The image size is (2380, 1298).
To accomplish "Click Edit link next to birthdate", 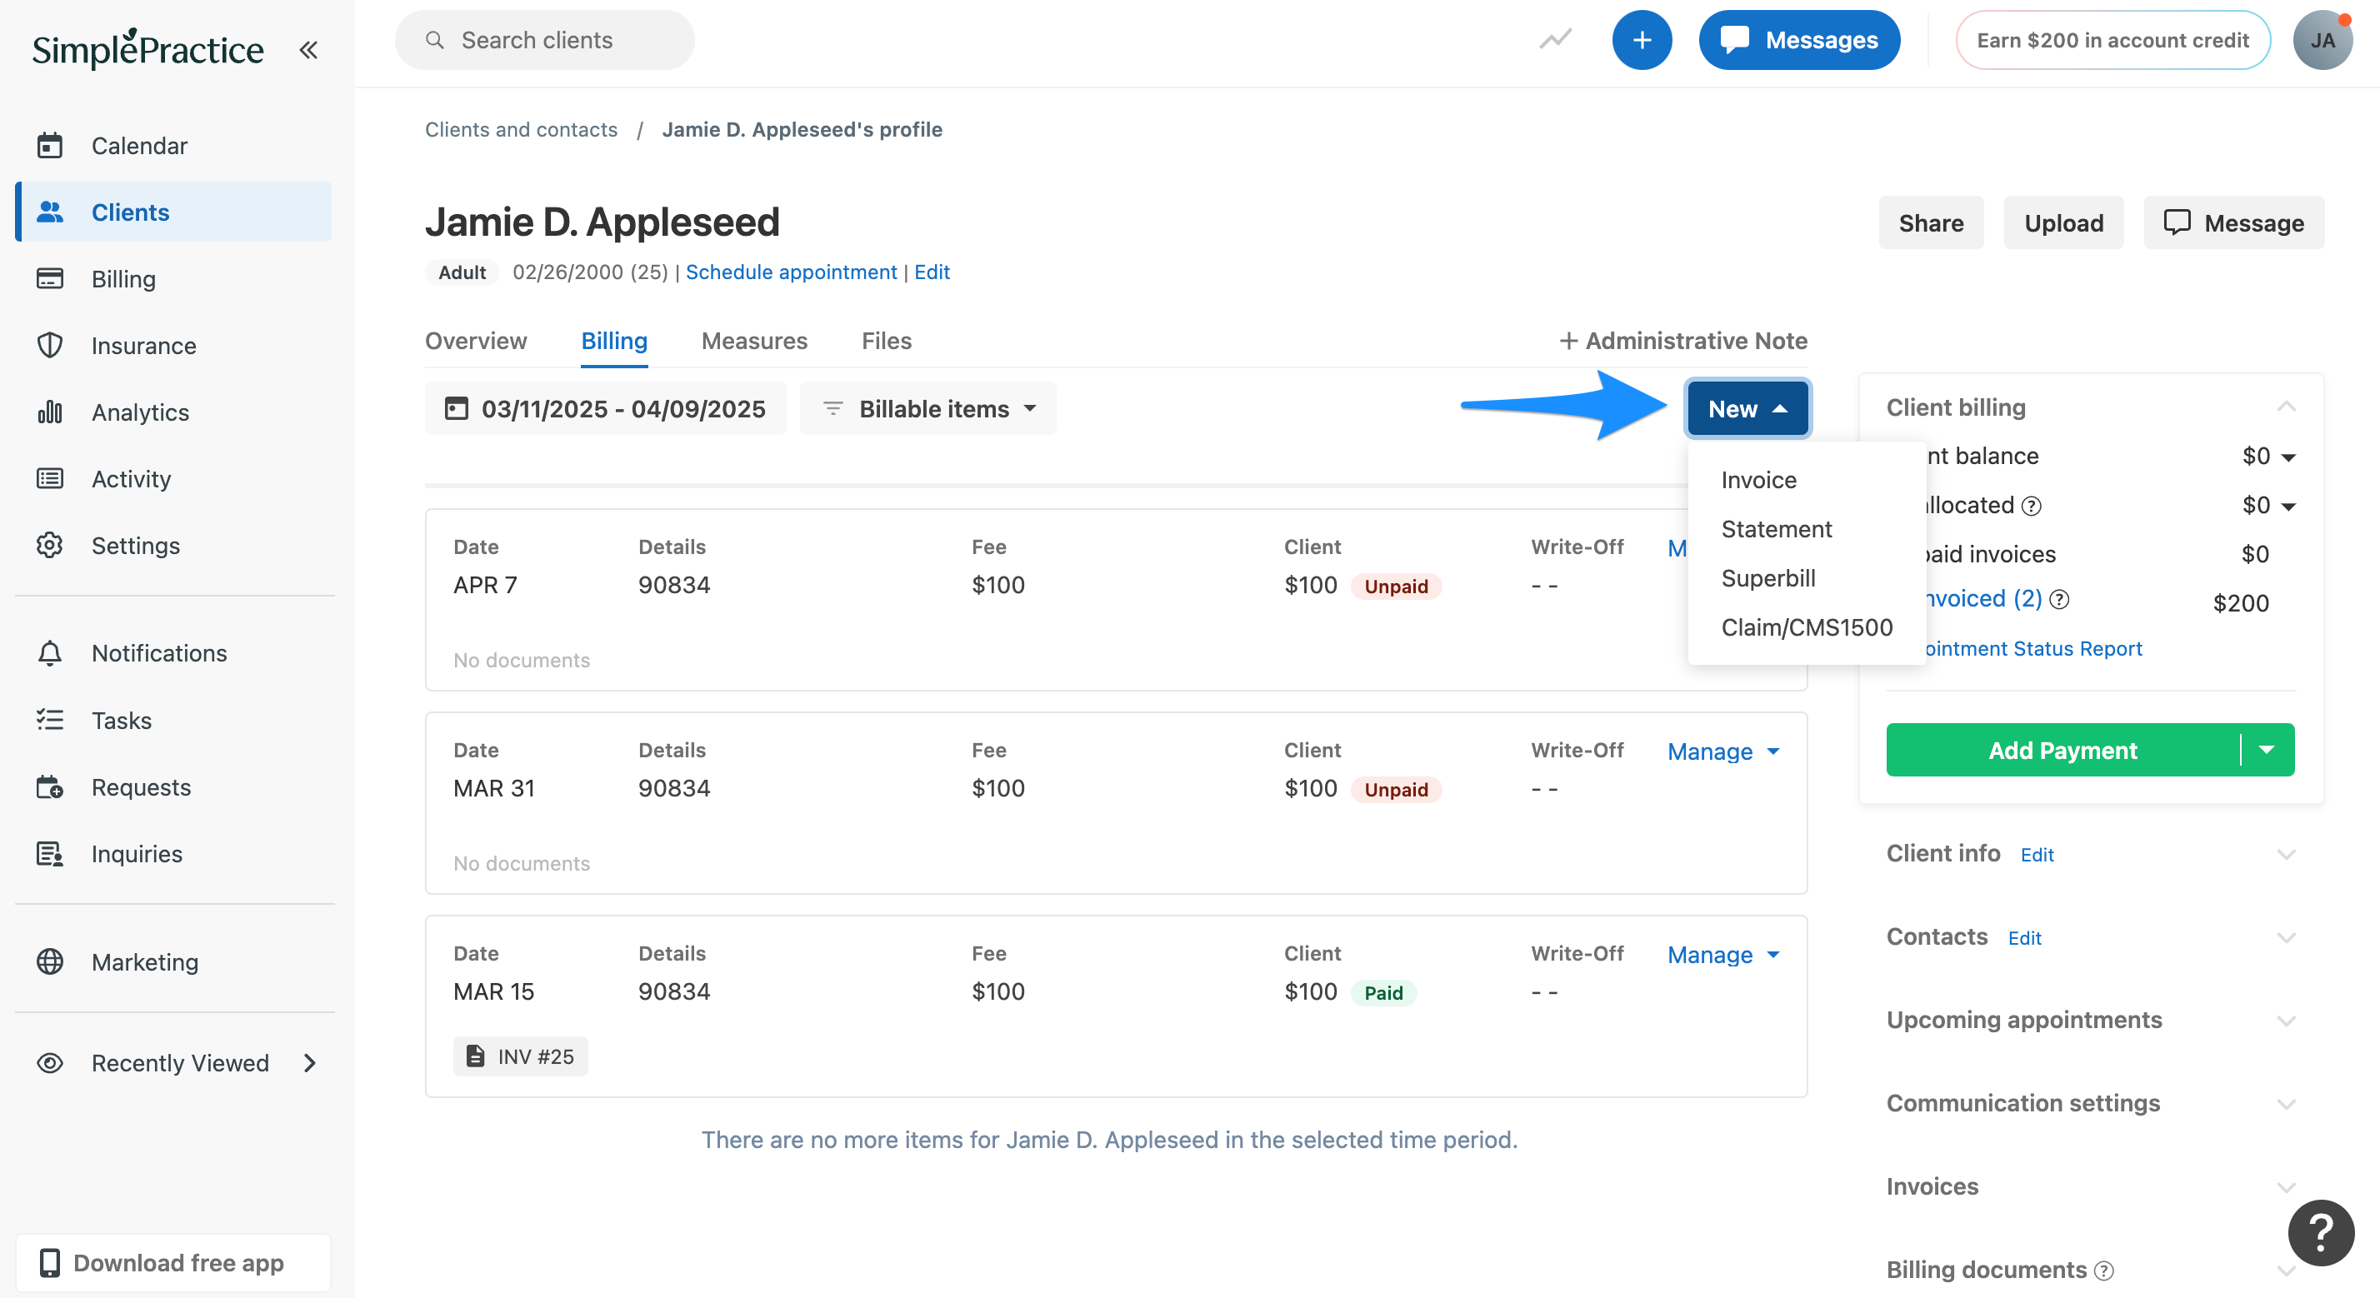I will pyautogui.click(x=932, y=272).
